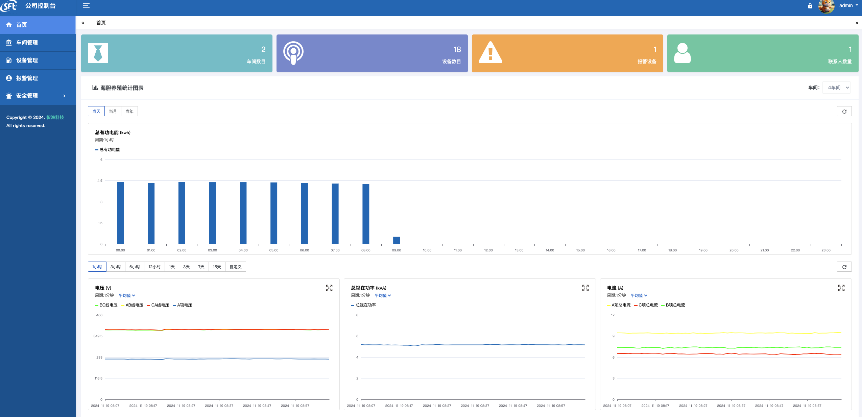Expand the voltage chart to fullscreen

click(x=329, y=288)
